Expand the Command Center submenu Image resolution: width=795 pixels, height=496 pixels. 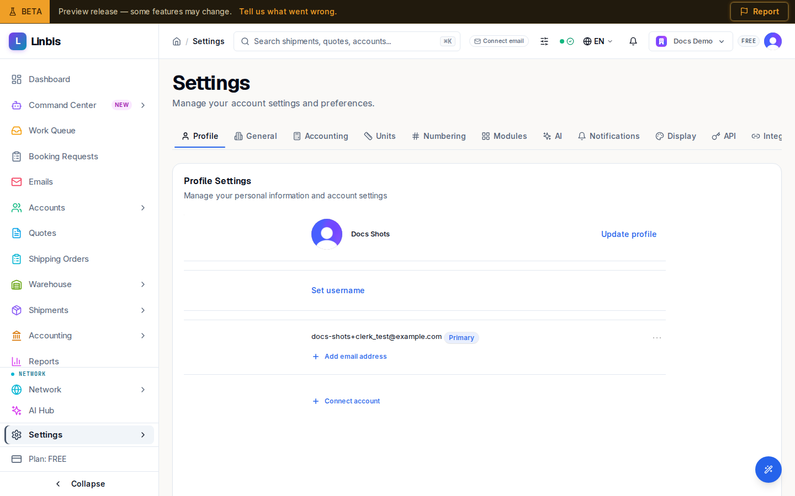pos(143,105)
